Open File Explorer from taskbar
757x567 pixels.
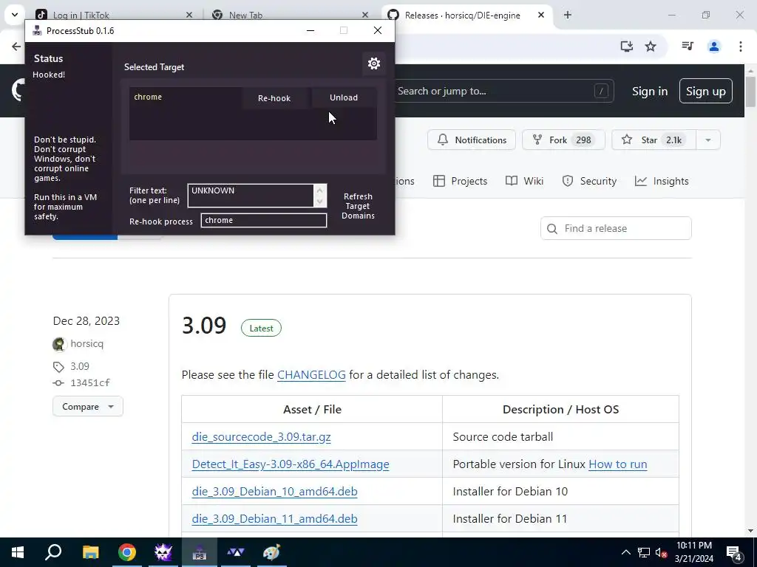(90, 552)
